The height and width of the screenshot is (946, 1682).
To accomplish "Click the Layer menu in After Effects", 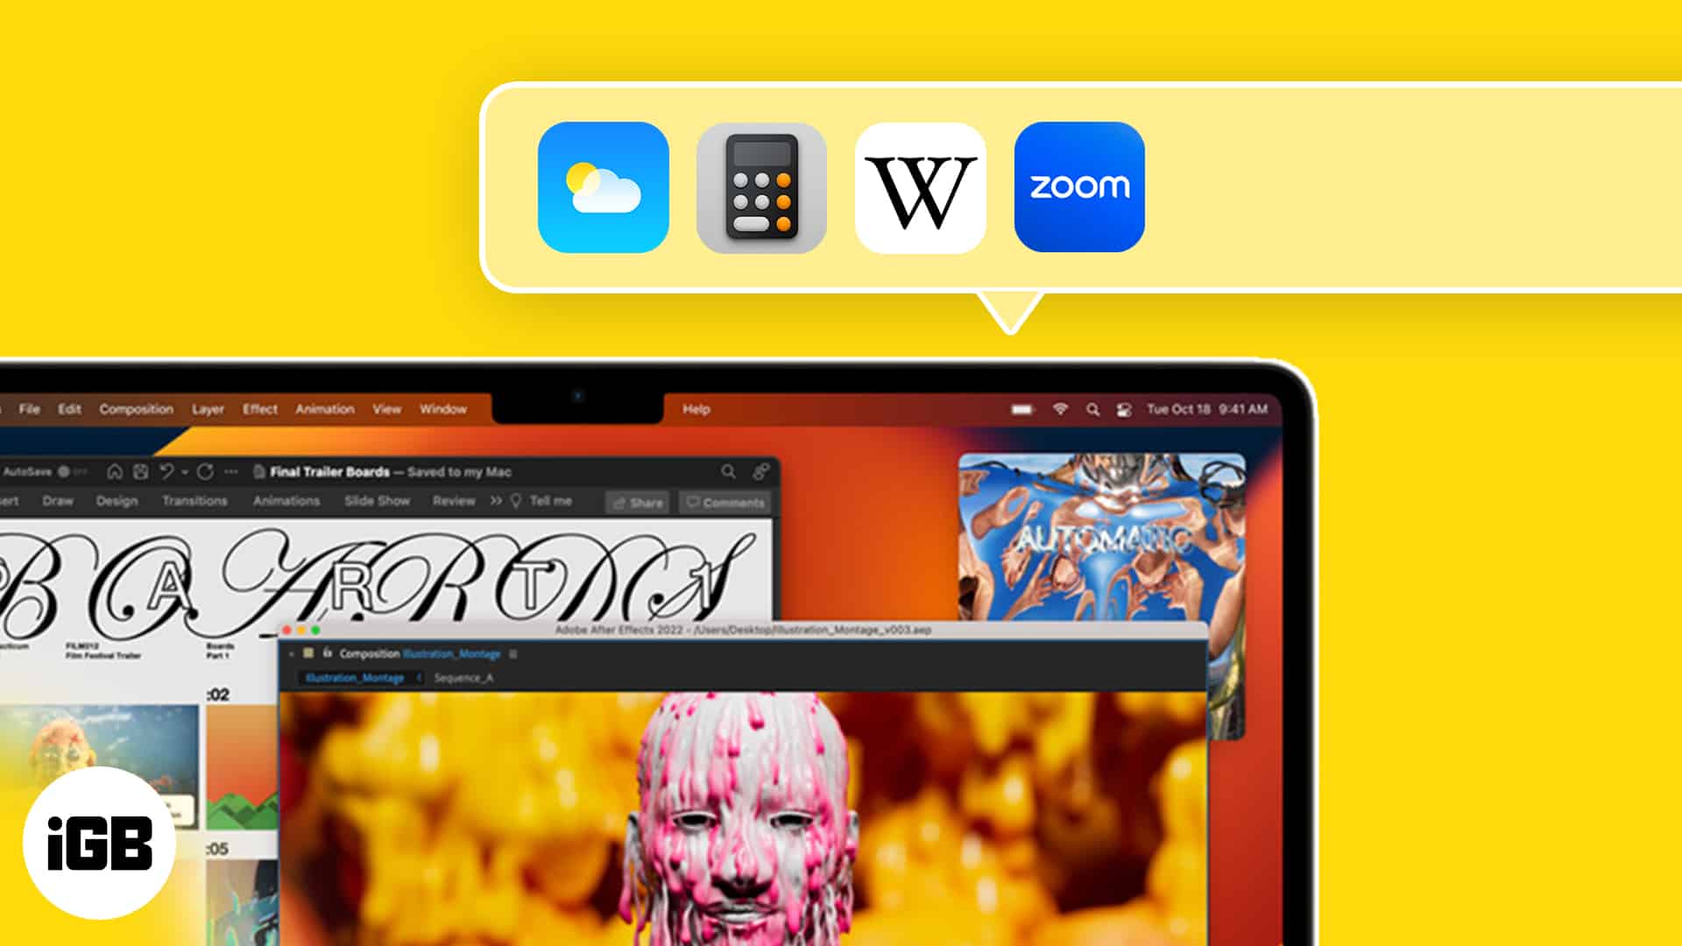I will tap(206, 407).
